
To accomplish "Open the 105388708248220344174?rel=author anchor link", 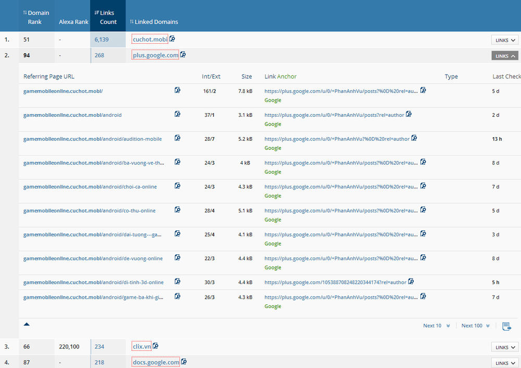I will [335, 283].
